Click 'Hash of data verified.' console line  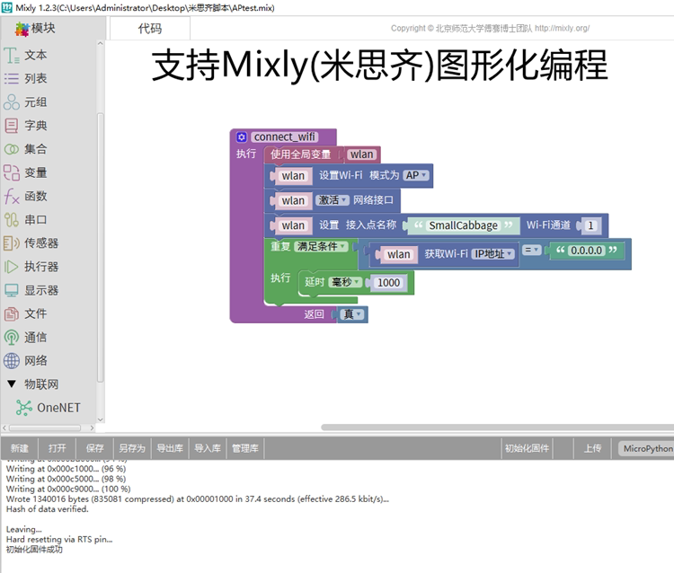click(x=48, y=509)
